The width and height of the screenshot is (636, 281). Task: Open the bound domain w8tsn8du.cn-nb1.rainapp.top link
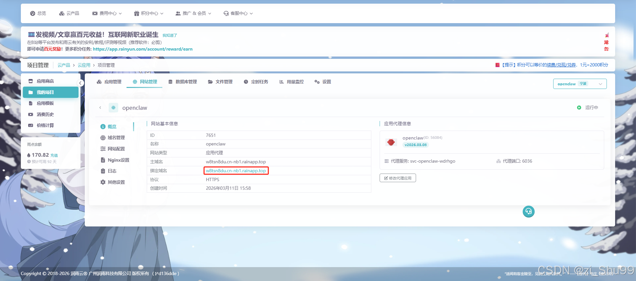pos(236,171)
